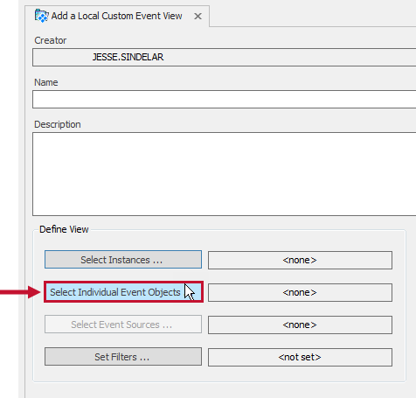Viewport: 416px width, 398px height.
Task: Click the <not set> value next to Set Filters
Action: [x=300, y=357]
